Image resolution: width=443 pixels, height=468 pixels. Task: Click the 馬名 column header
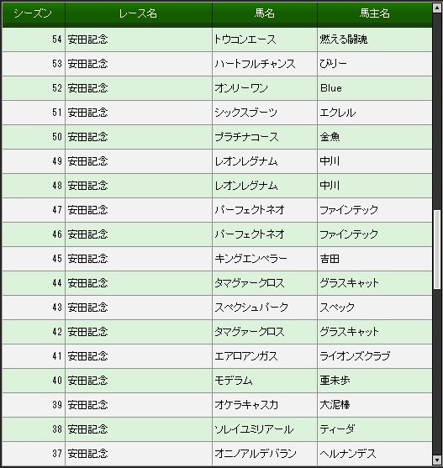265,13
